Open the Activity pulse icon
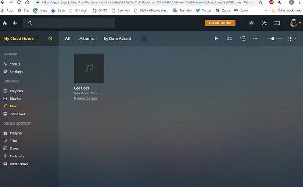The width and height of the screenshot is (303, 187). pos(252,23)
